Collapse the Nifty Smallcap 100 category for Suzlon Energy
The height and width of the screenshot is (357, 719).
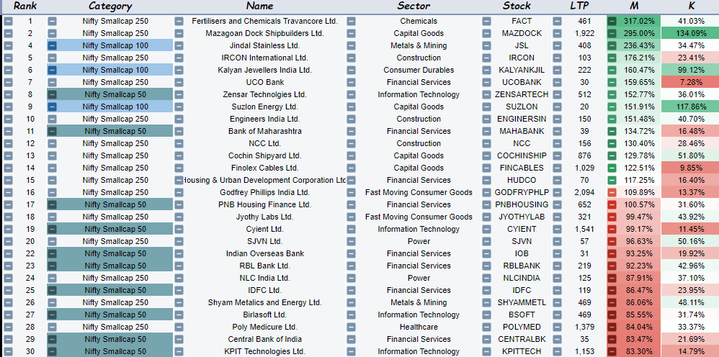pyautogui.click(x=53, y=107)
